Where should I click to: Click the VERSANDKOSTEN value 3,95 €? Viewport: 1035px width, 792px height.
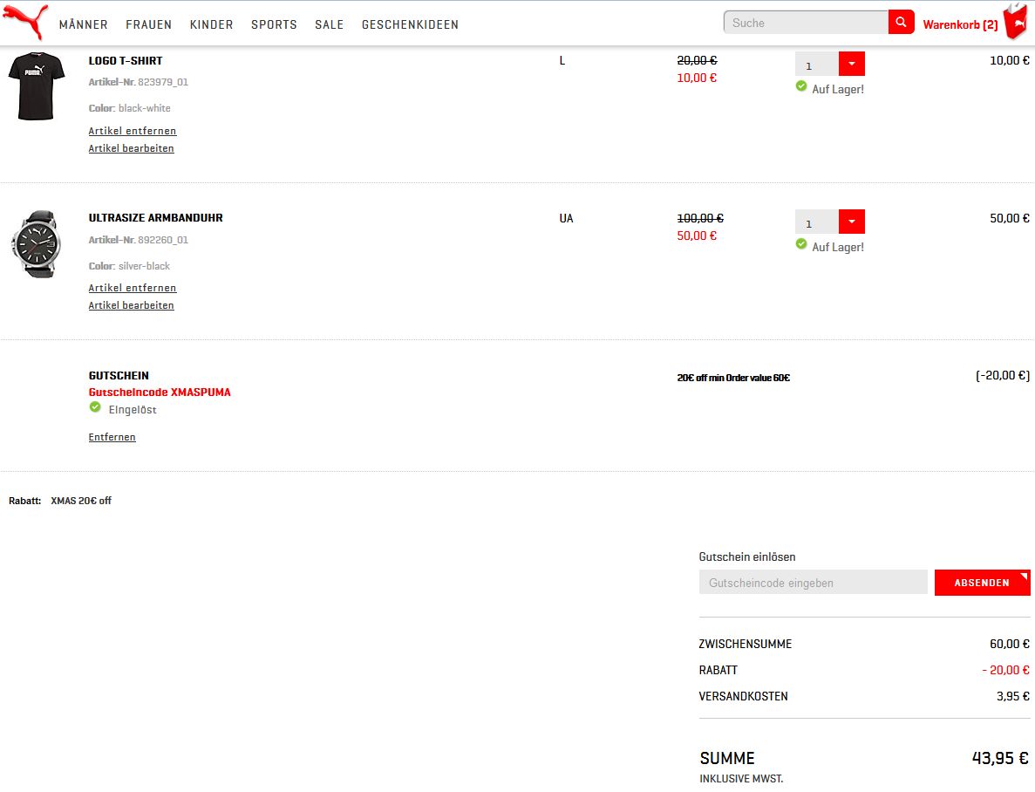(1013, 696)
